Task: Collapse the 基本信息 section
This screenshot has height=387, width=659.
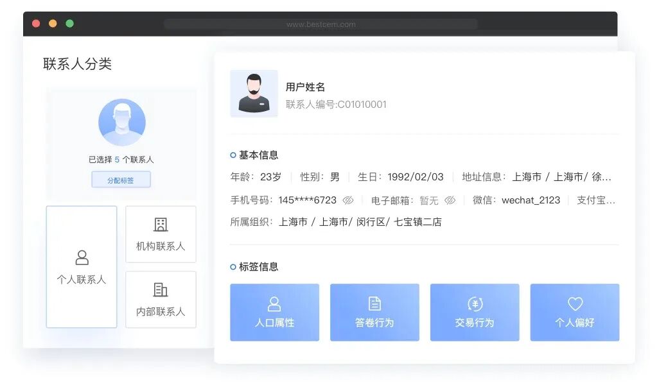Action: [x=232, y=154]
